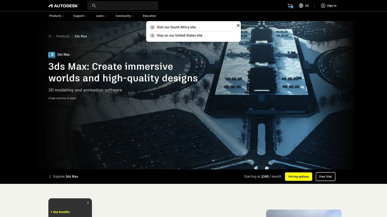
Task: Click the arrow icon beside Visit South Africa
Action: click(x=152, y=27)
